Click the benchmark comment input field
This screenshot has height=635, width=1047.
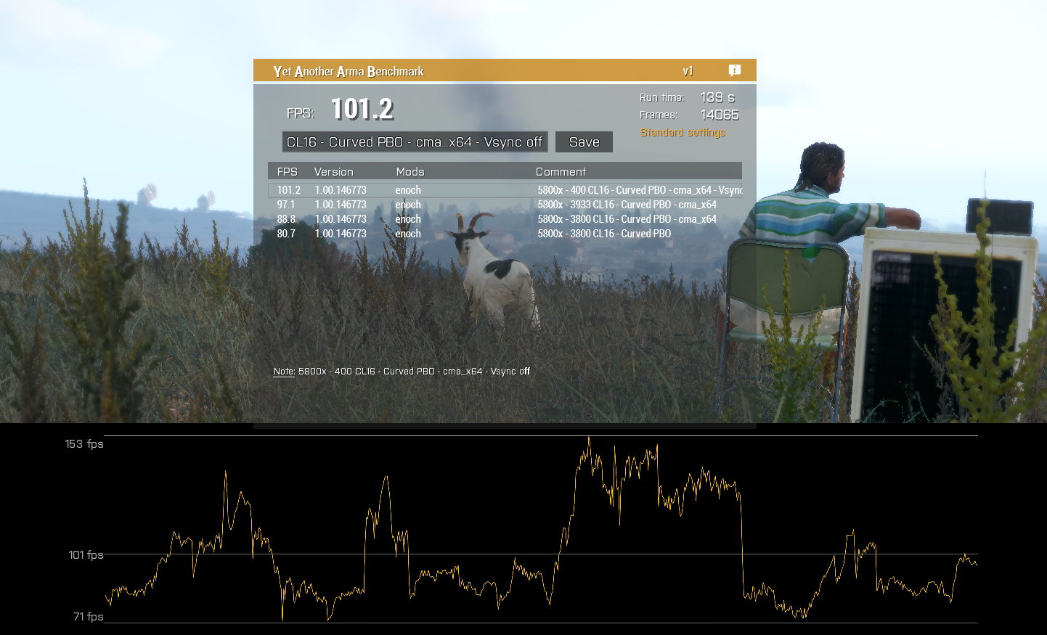pyautogui.click(x=415, y=142)
